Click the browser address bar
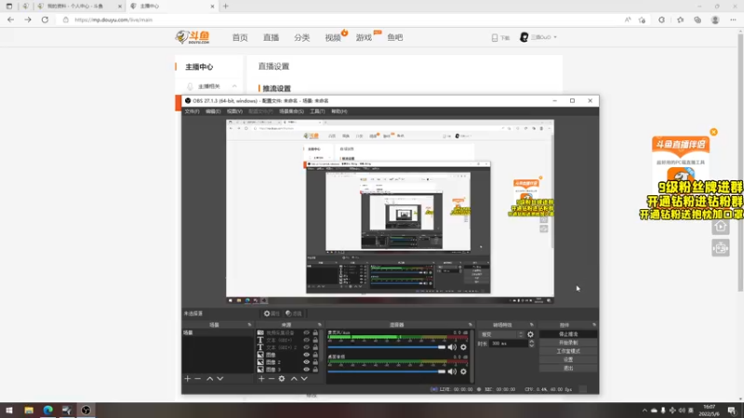Viewport: 744px width, 418px height. (341, 20)
